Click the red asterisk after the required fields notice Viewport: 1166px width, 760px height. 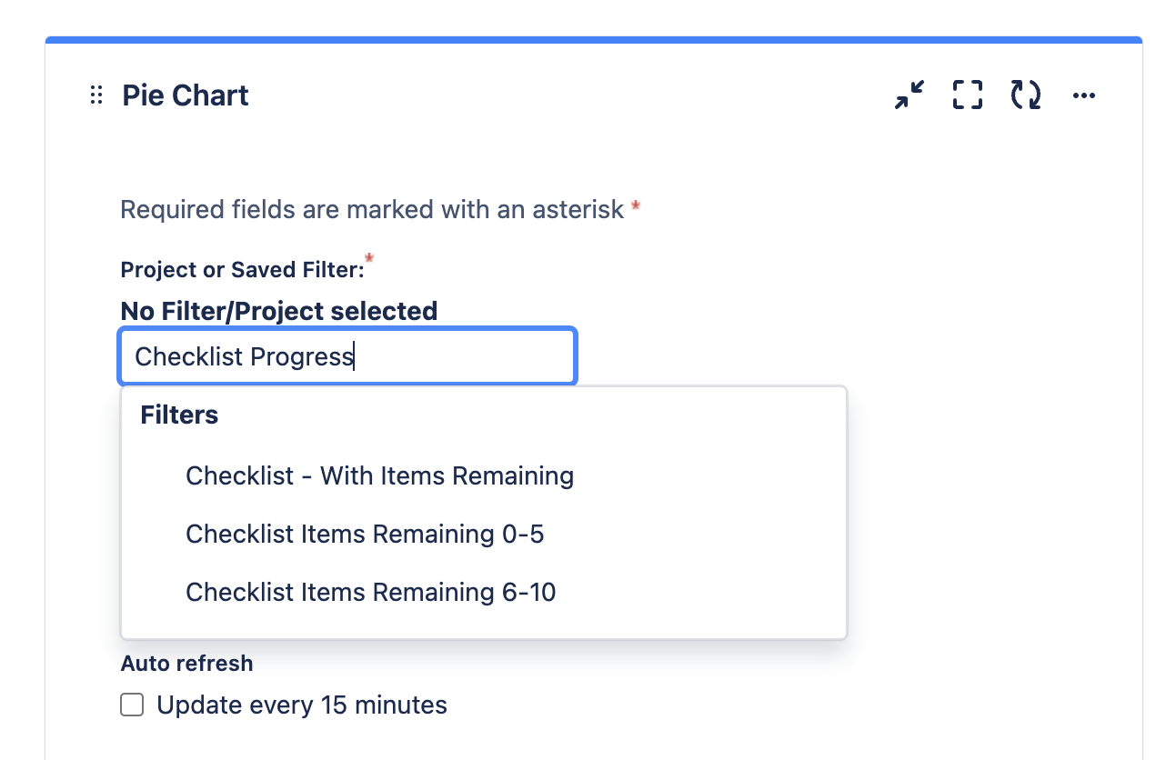click(x=636, y=207)
